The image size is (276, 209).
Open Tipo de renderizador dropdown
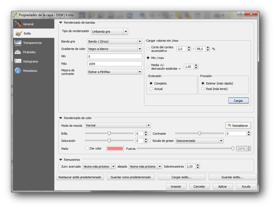pyautogui.click(x=109, y=32)
